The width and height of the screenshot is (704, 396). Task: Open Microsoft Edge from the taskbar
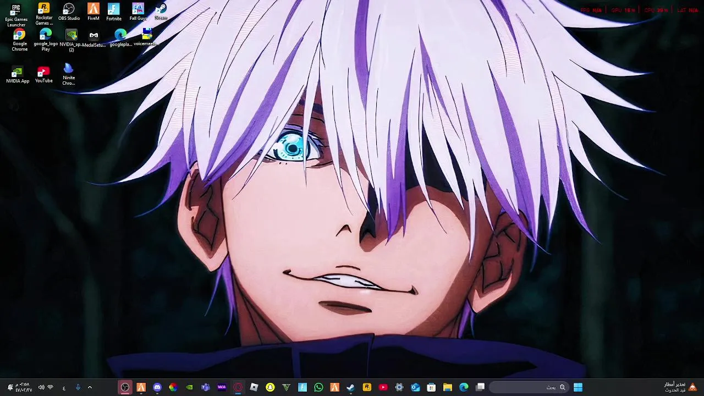tap(464, 387)
